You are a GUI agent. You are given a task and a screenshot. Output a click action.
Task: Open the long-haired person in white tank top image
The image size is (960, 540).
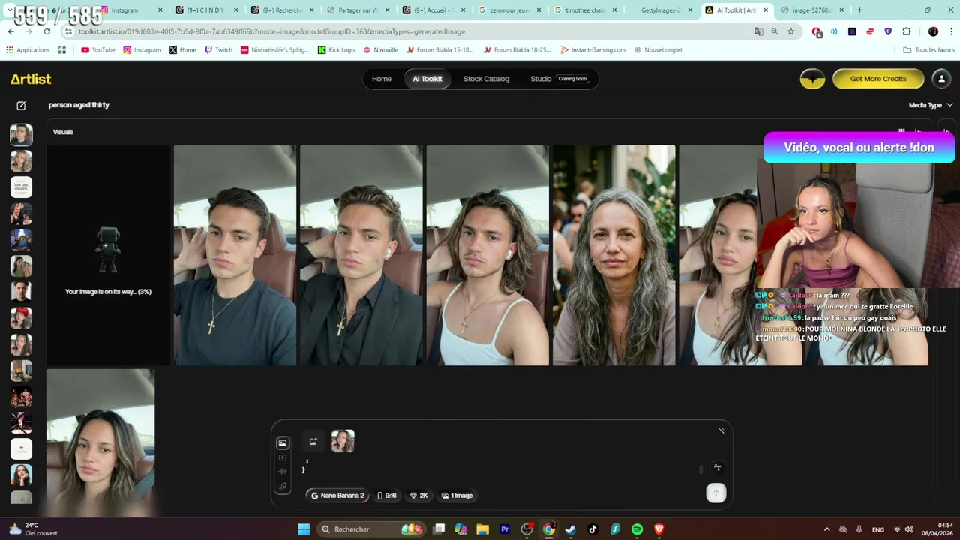click(487, 255)
